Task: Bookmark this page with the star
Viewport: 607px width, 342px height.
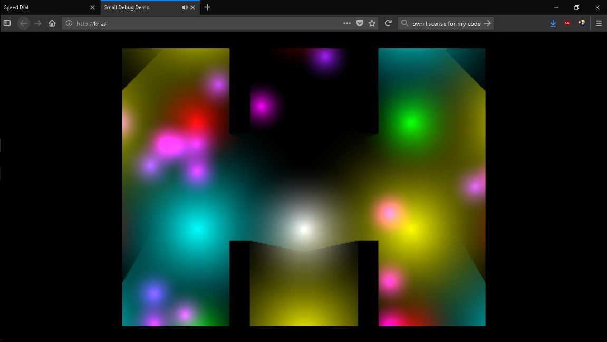Action: [372, 23]
